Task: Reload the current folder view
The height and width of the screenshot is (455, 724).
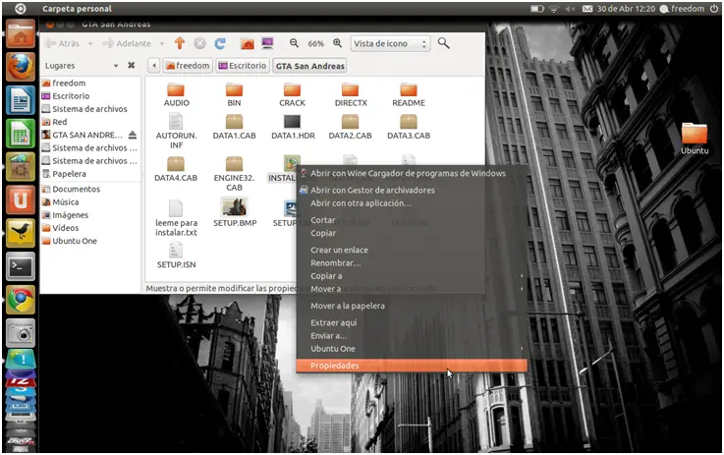Action: (x=220, y=43)
